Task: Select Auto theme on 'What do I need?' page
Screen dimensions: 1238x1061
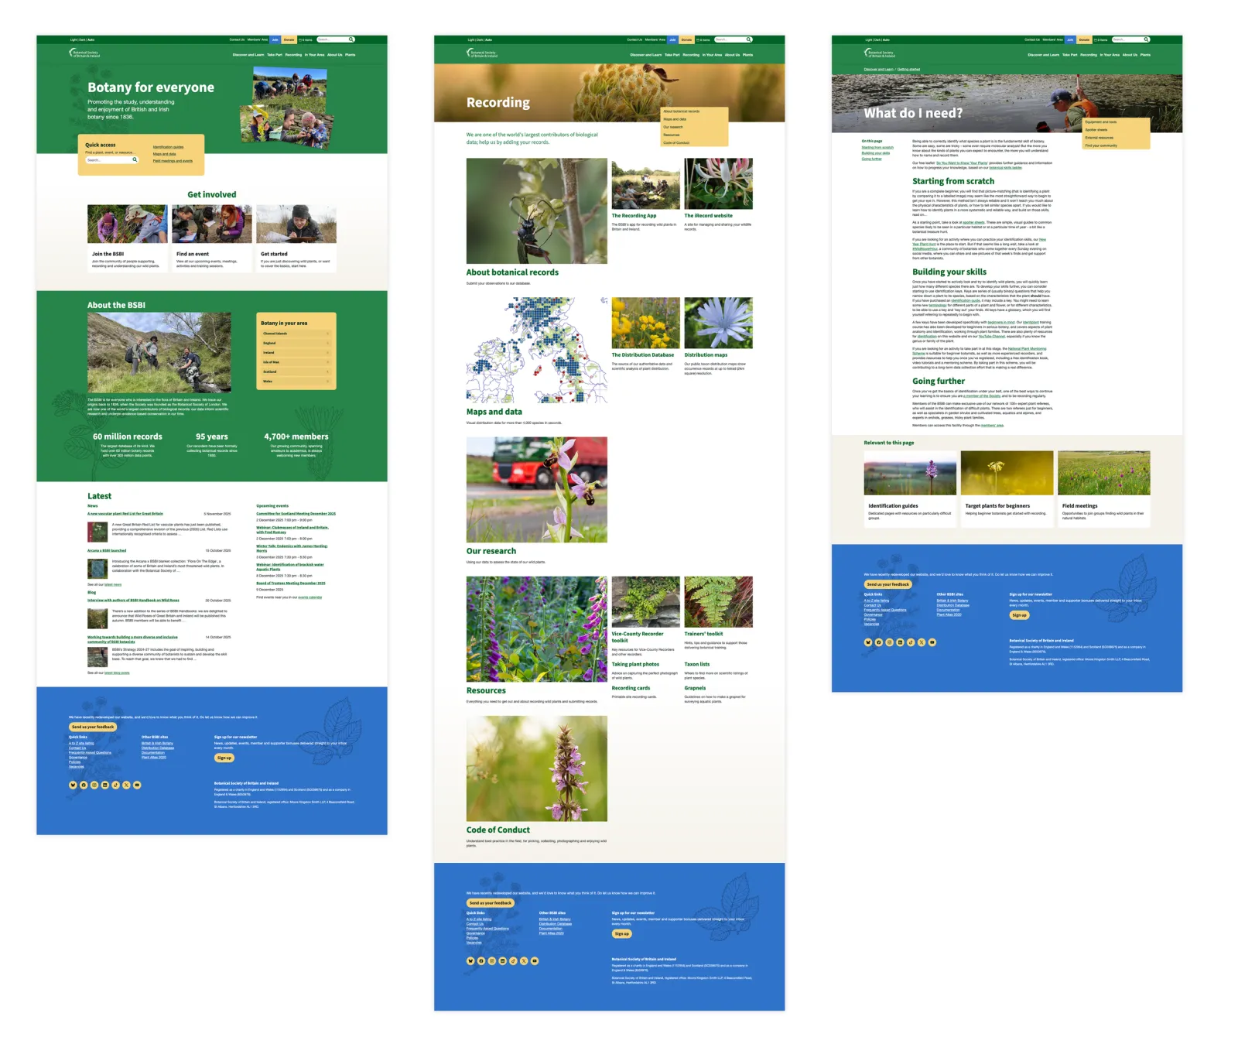Action: pos(887,39)
